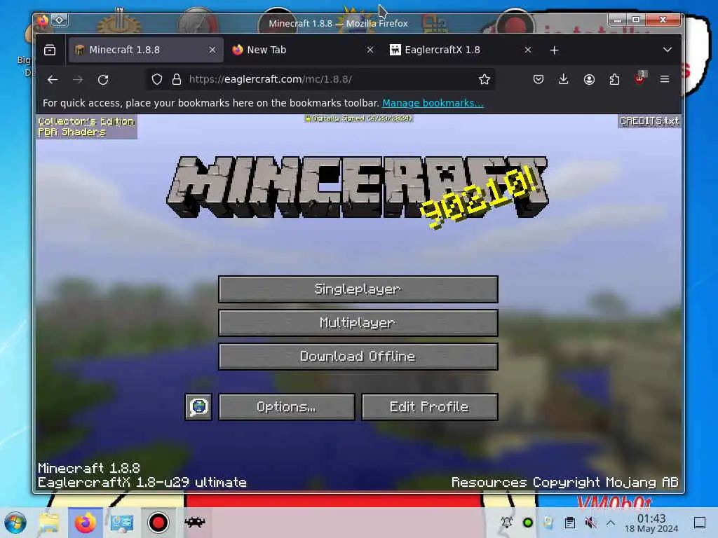
Task: Click Collector's Edition PBR Shaders label
Action: coord(86,127)
